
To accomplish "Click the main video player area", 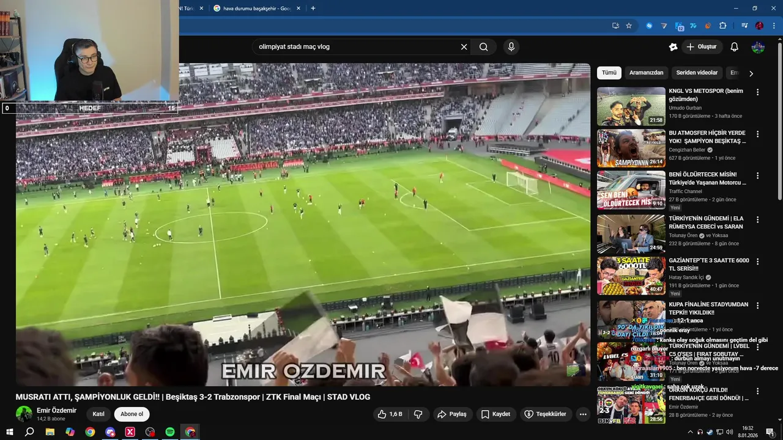I will [x=303, y=224].
